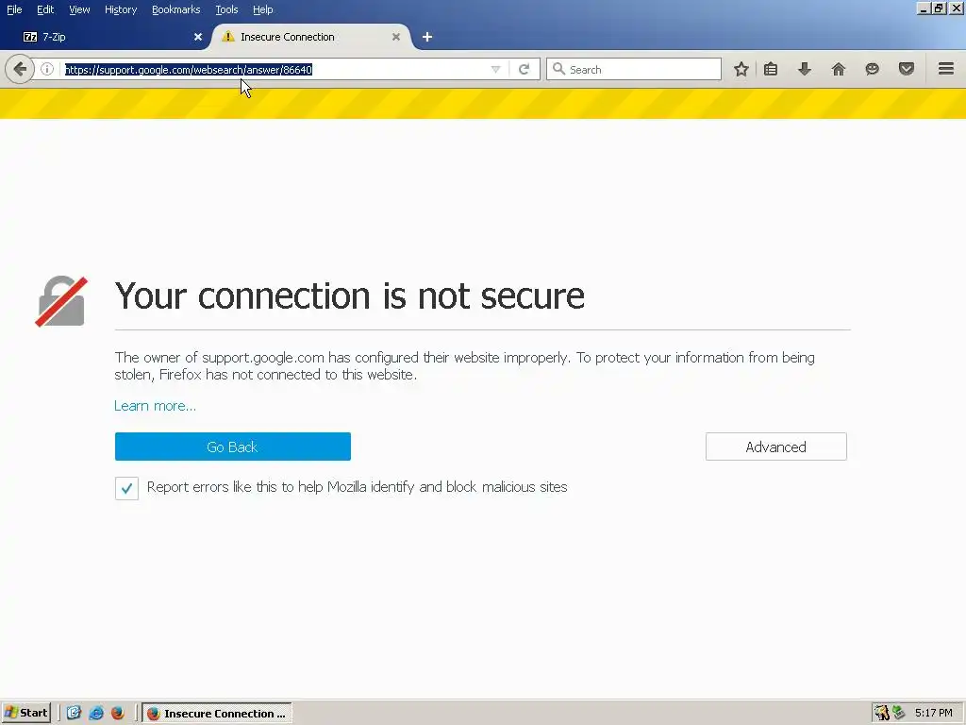Screen dimensions: 966x725
Task: Uncheck Report errors to Mozilla checkbox
Action: pos(126,488)
